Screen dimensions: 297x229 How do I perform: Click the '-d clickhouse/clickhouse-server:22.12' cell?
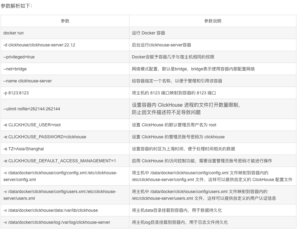pos(65,45)
